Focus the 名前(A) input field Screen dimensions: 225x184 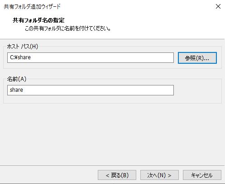coord(91,90)
